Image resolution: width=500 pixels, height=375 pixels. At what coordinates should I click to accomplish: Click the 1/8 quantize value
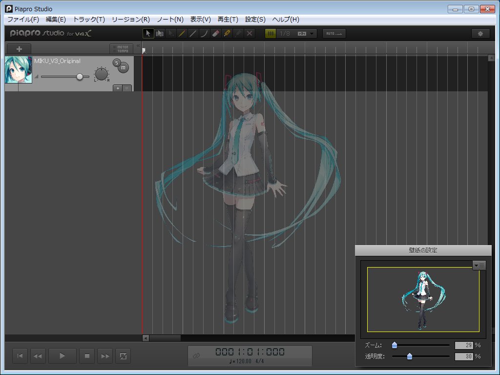click(x=285, y=34)
